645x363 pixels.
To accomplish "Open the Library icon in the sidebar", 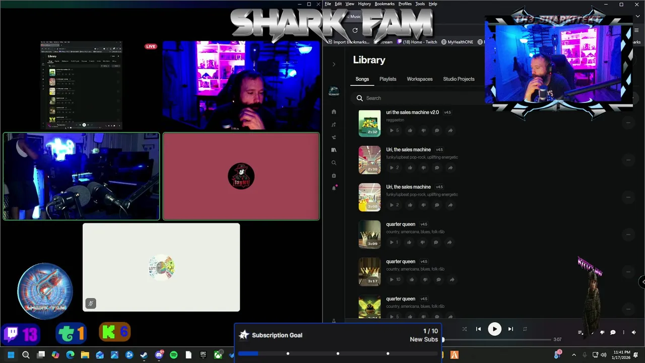I will [334, 150].
